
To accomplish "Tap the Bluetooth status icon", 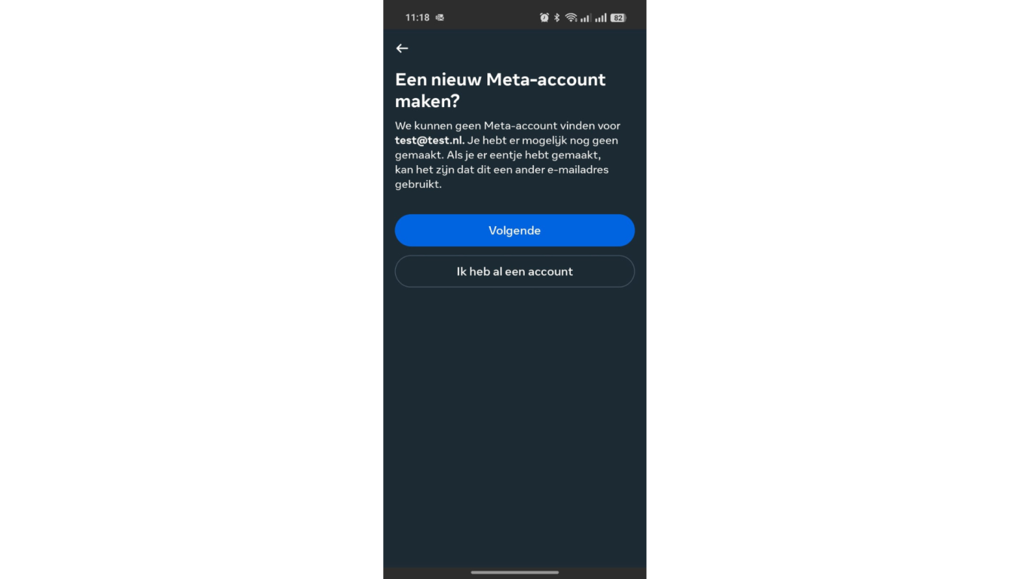I will point(557,17).
